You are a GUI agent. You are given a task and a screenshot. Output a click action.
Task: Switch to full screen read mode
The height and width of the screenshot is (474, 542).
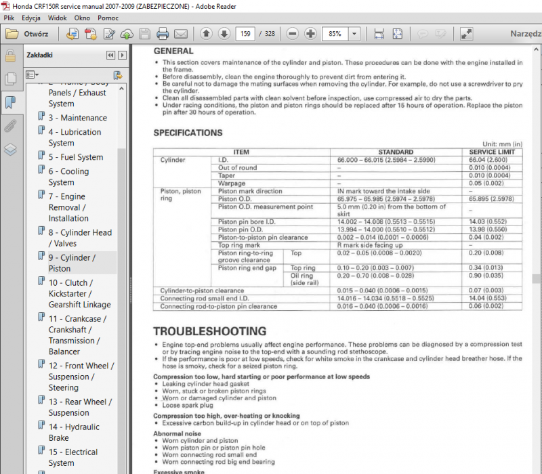click(466, 34)
